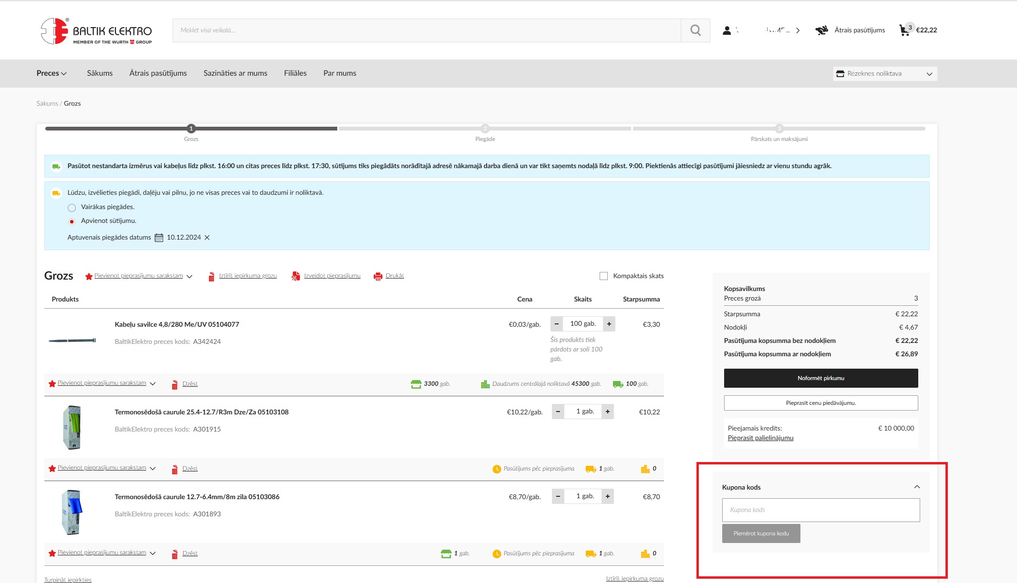This screenshot has width=1017, height=583.
Task: Click the Pieprasīt palielinājumu link
Action: [760, 438]
